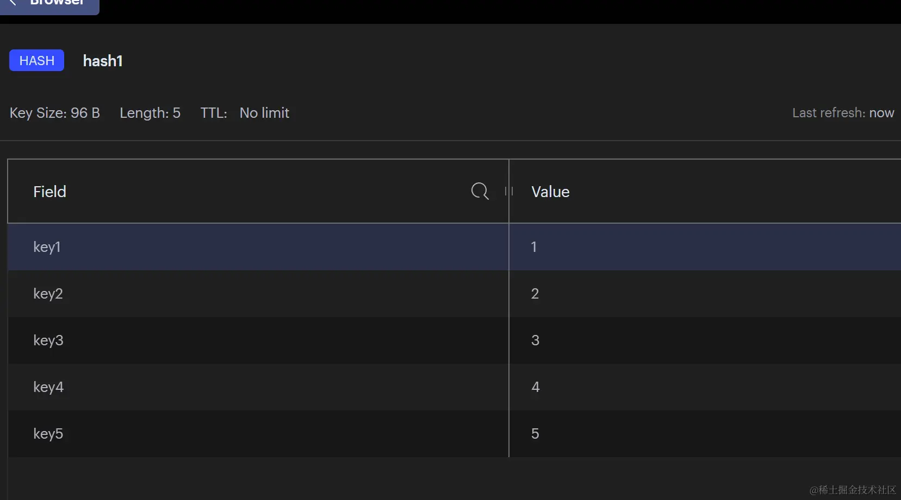
Task: Select the key5 field cell
Action: pyautogui.click(x=48, y=434)
